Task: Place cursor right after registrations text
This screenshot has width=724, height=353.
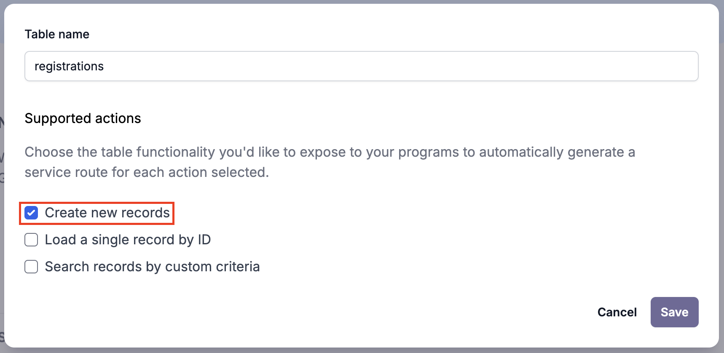Action: click(x=105, y=67)
